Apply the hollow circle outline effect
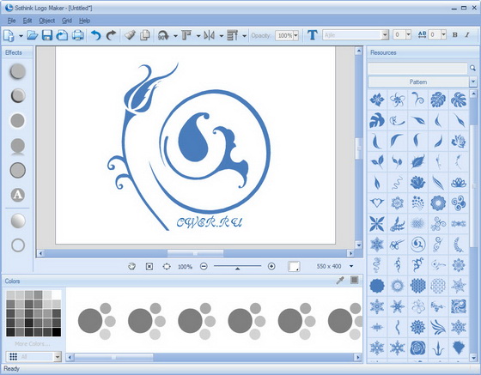Viewport: 481px width, 375px height. tap(18, 245)
